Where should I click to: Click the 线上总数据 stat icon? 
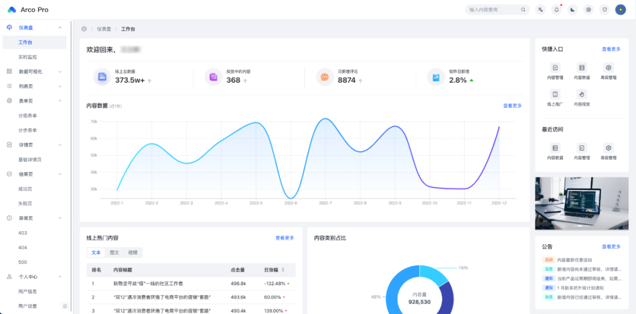102,77
